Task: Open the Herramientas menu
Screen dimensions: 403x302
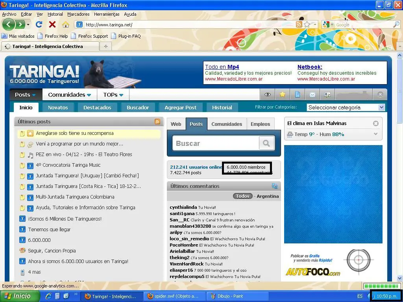Action: [x=107, y=14]
